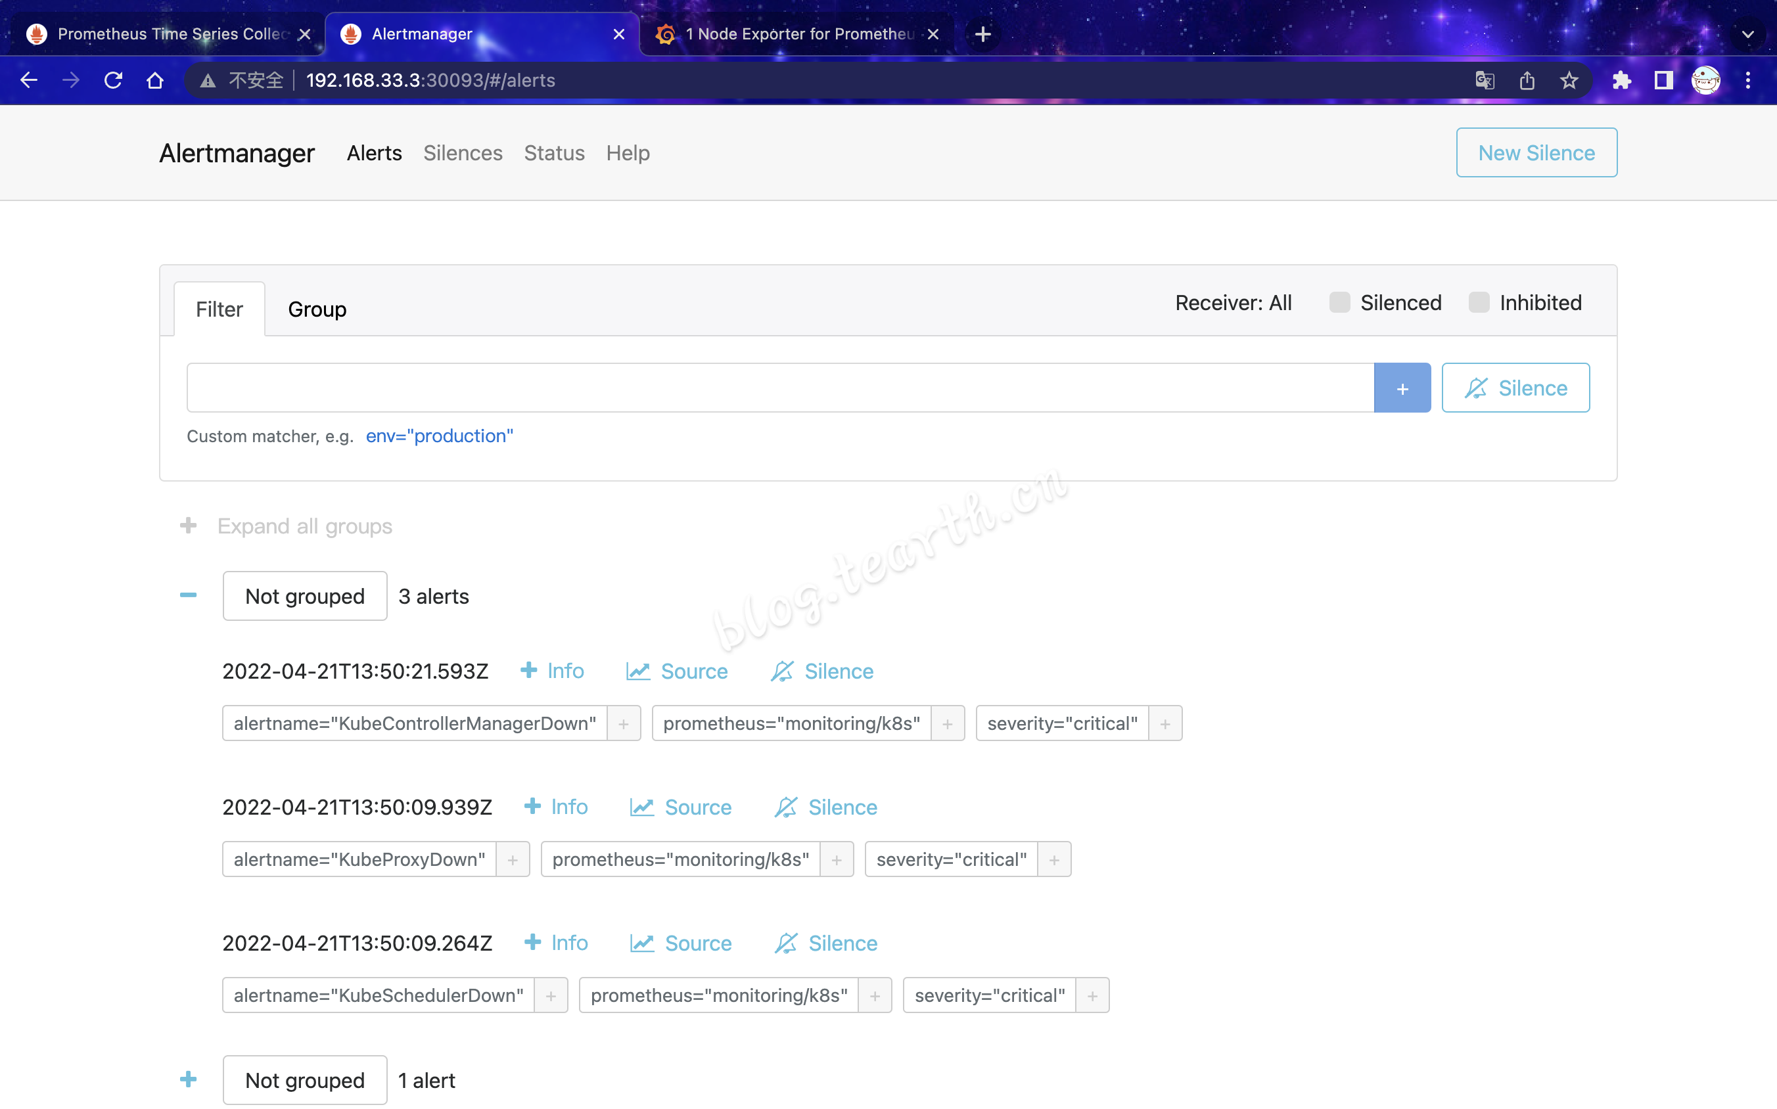The height and width of the screenshot is (1109, 1777).
Task: Open the Chrome three-dot menu
Action: point(1747,80)
